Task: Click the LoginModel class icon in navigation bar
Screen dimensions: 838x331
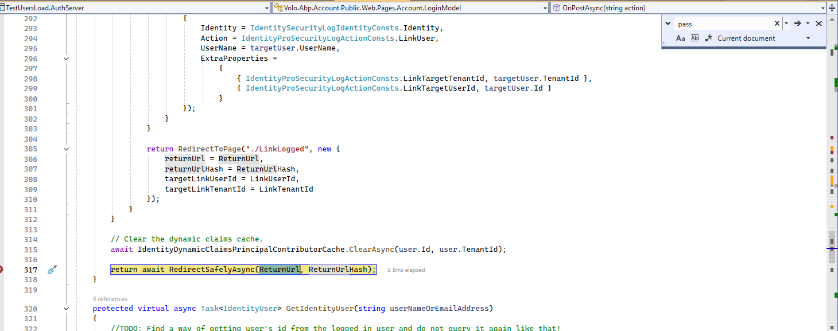Action: point(278,8)
